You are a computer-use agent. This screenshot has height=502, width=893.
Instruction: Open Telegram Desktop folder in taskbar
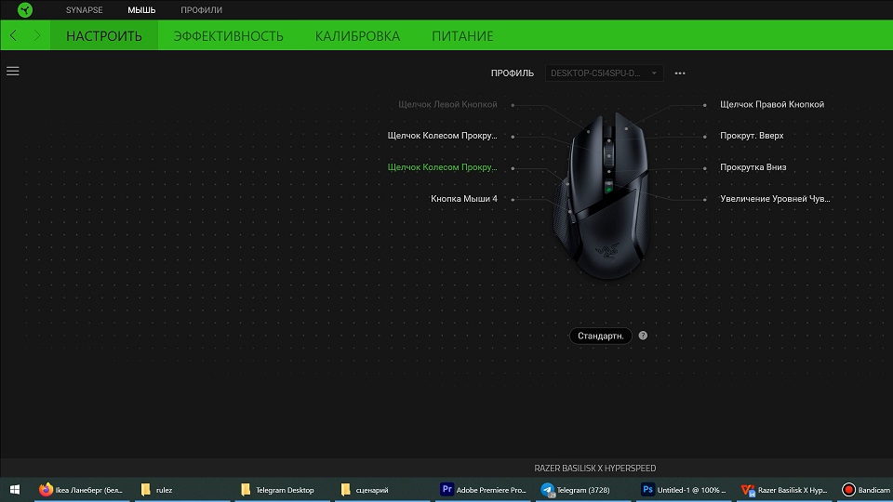coord(283,490)
